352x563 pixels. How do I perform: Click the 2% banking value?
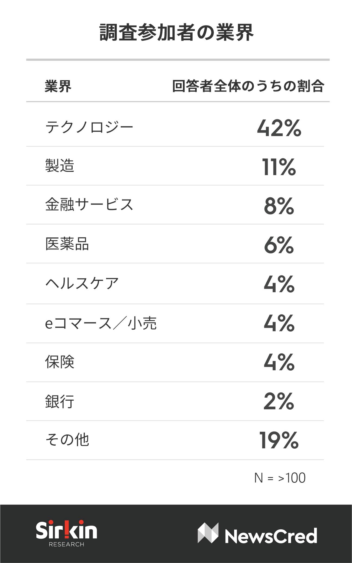[279, 401]
